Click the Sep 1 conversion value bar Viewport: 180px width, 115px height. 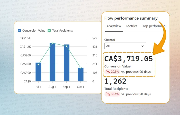click(x=67, y=63)
